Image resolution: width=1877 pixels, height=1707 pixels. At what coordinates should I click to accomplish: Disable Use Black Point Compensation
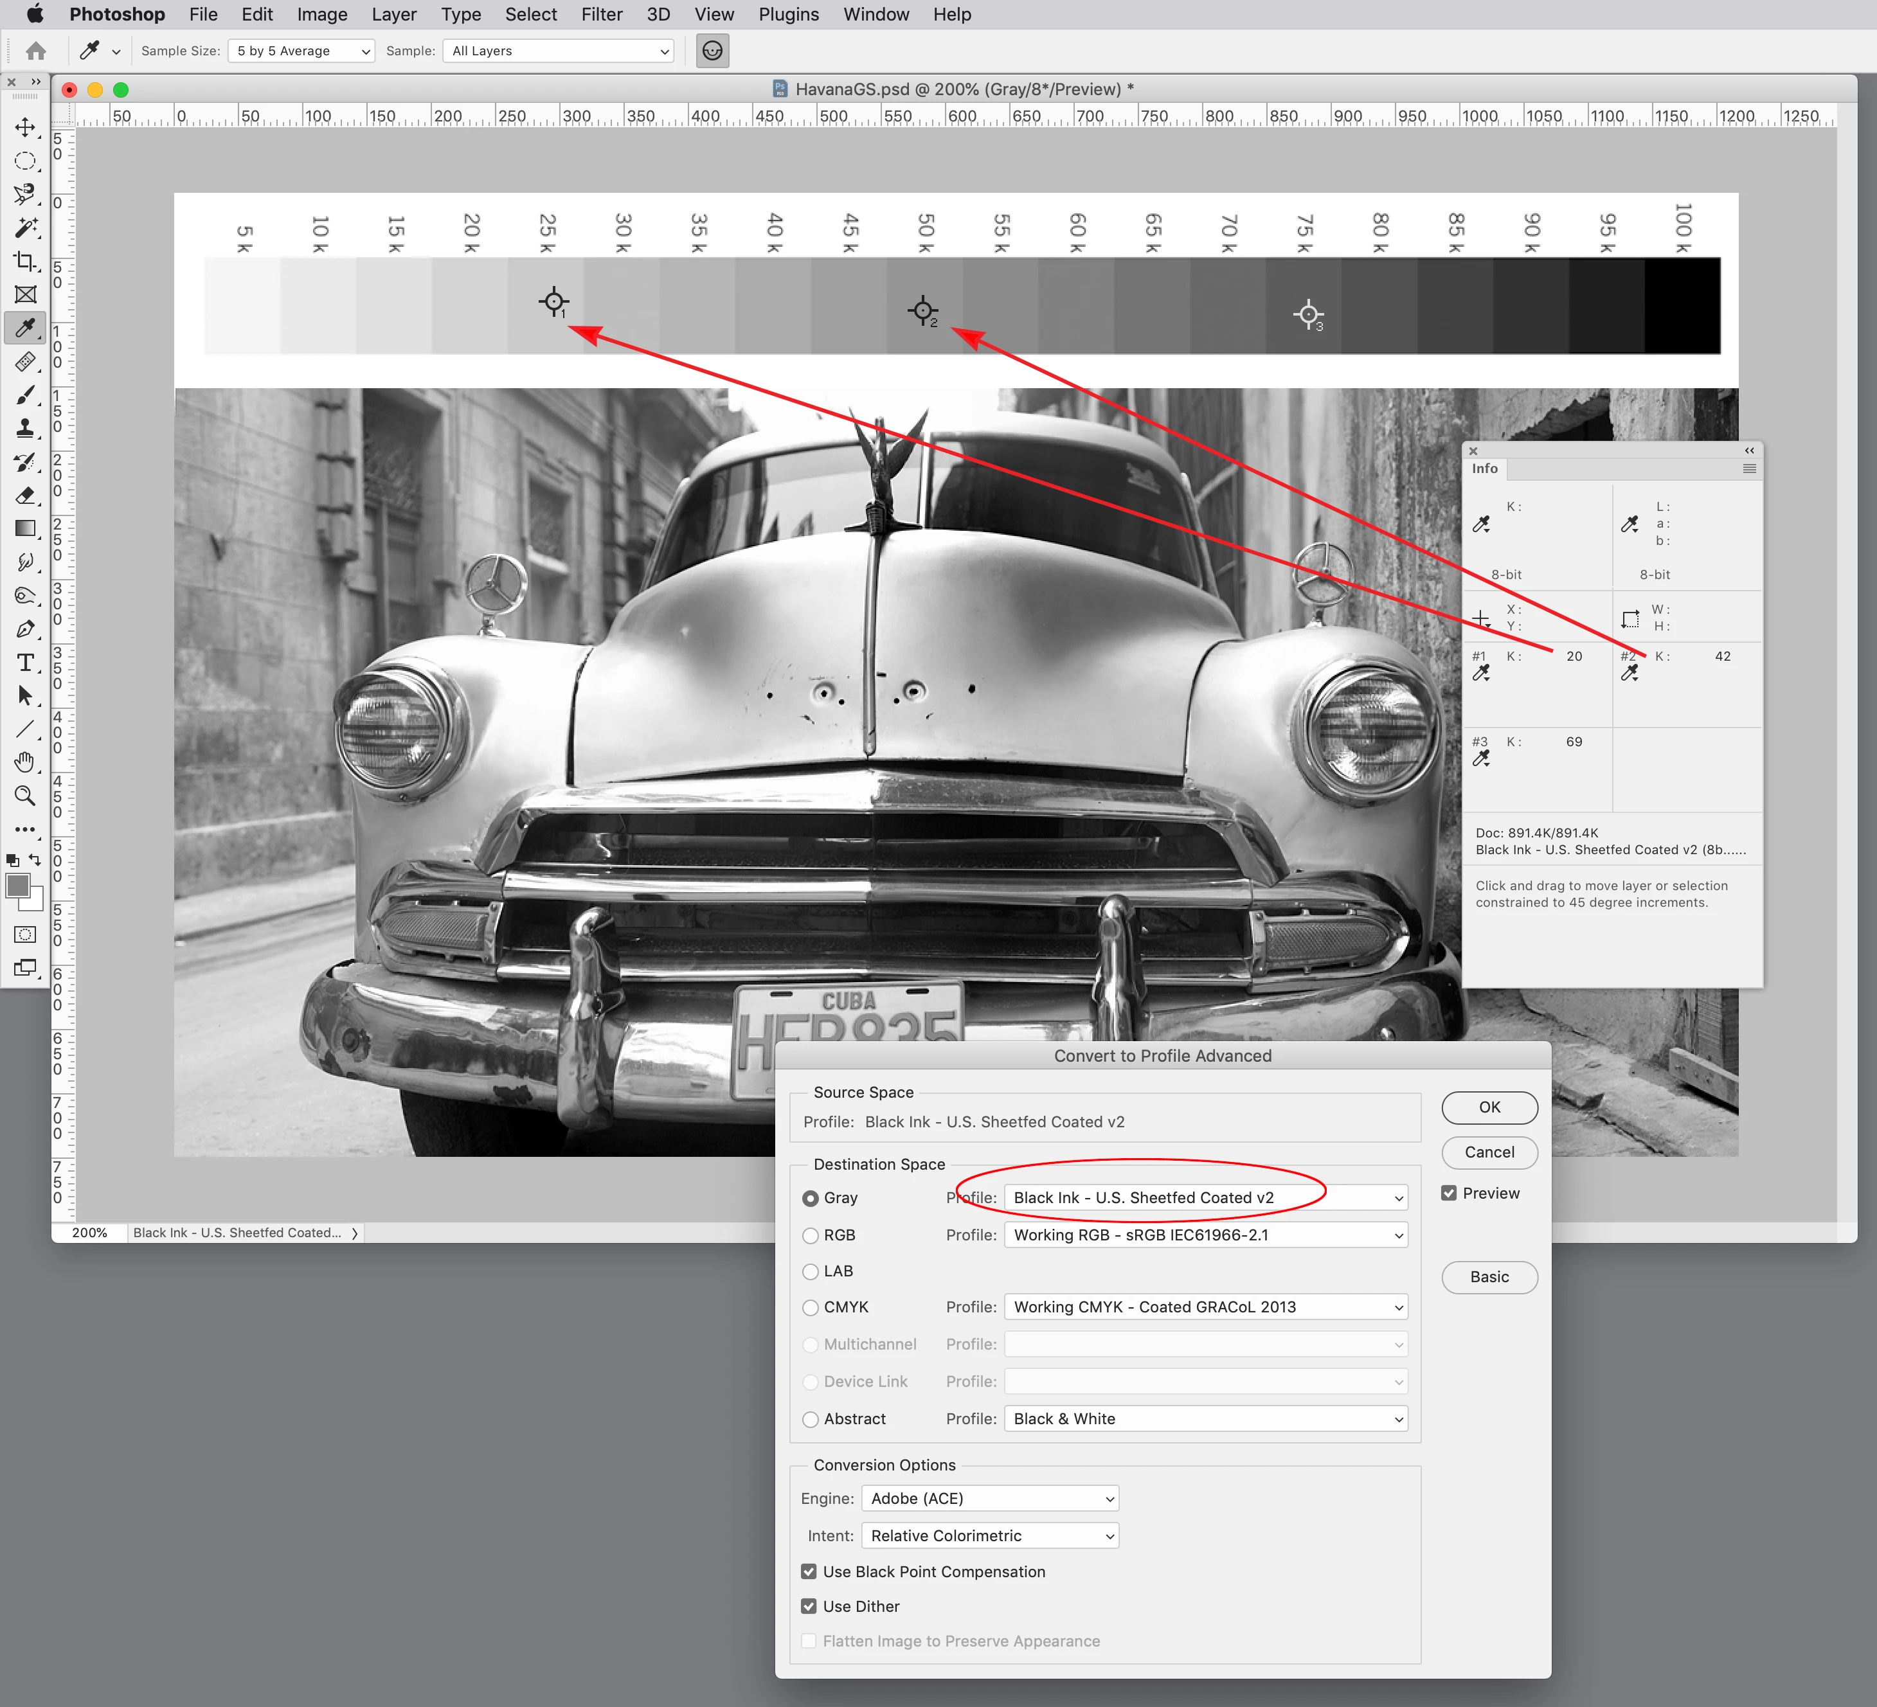click(809, 1572)
